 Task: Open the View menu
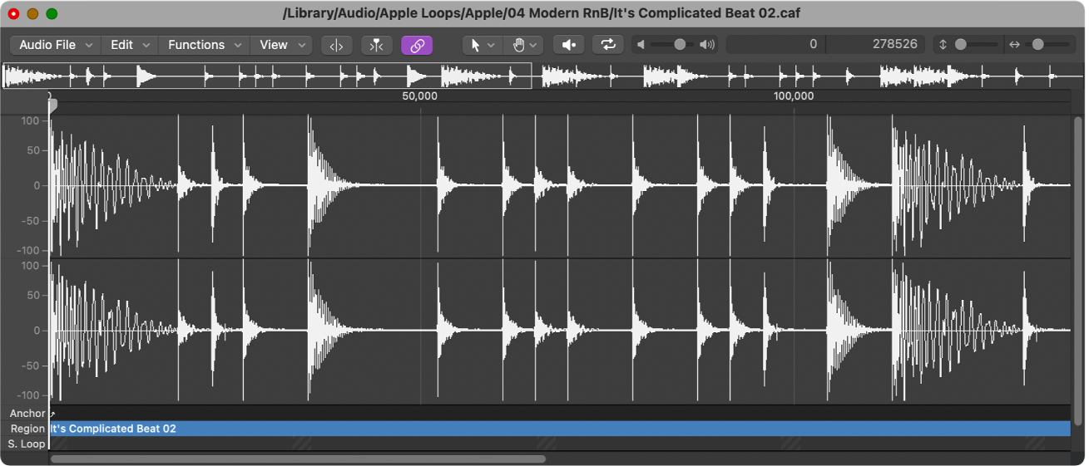[280, 45]
